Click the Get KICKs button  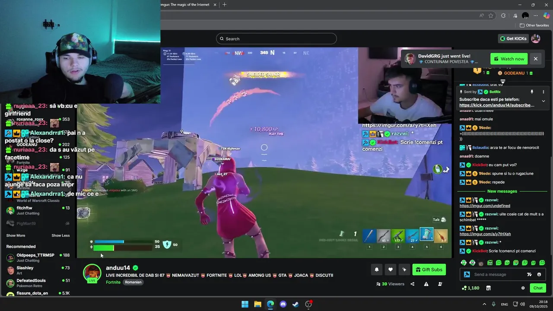click(513, 38)
